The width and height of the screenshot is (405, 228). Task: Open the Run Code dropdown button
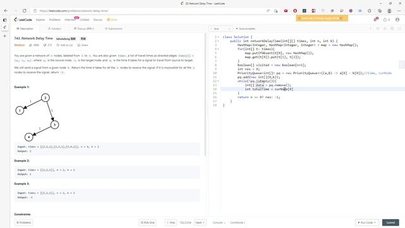tap(367, 222)
